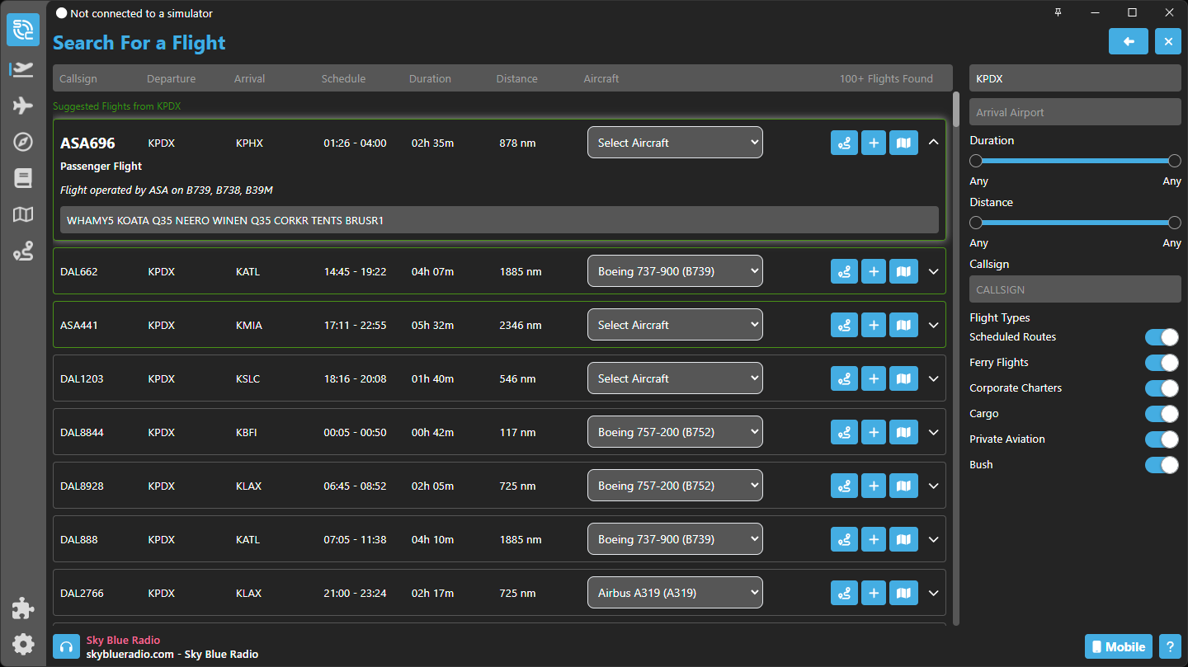Image resolution: width=1188 pixels, height=667 pixels.
Task: Click the Mobile button
Action: point(1118,646)
